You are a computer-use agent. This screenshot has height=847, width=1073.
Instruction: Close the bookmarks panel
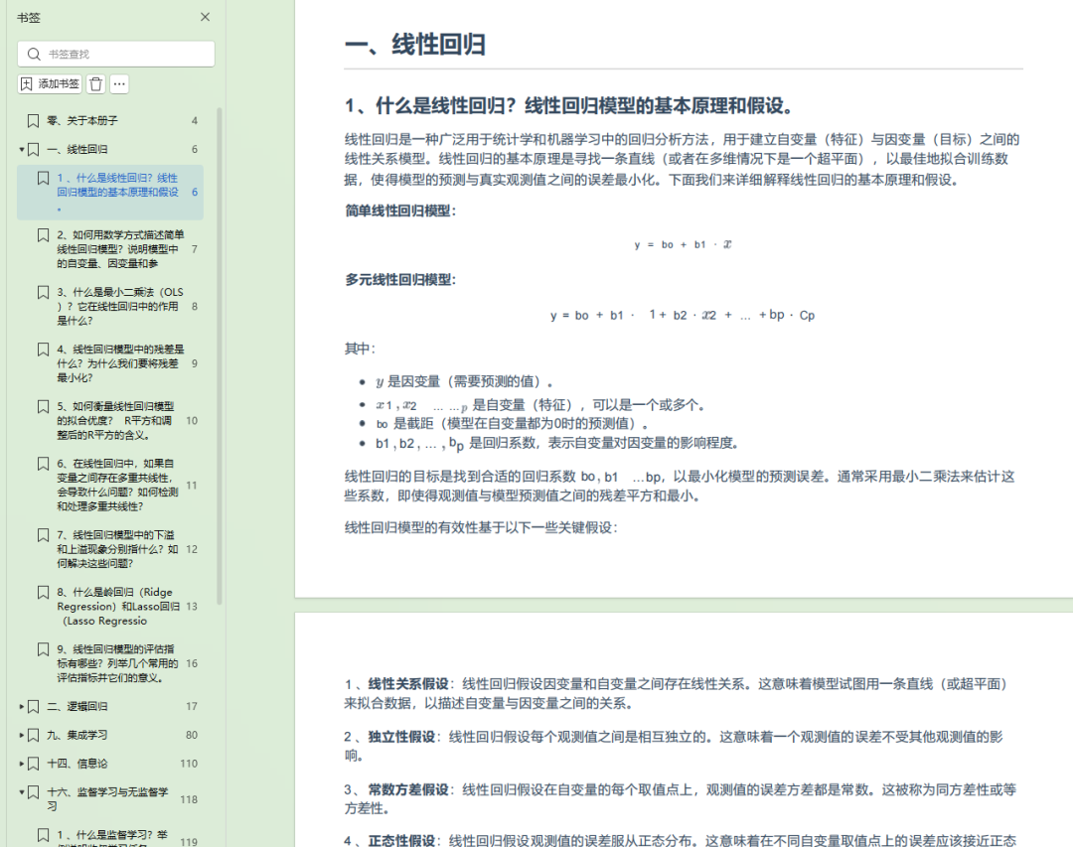[x=205, y=17]
